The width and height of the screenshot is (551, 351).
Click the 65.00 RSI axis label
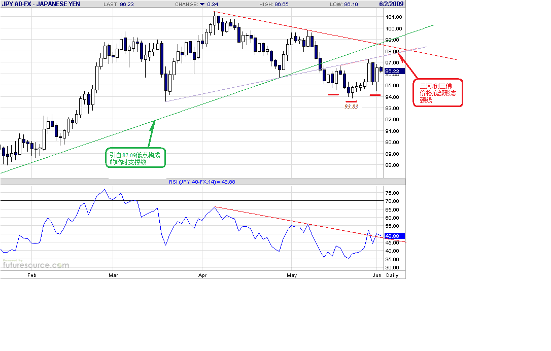click(x=392, y=210)
